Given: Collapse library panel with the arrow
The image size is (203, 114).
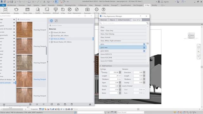Looking at the screenshot, I should 48,62.
